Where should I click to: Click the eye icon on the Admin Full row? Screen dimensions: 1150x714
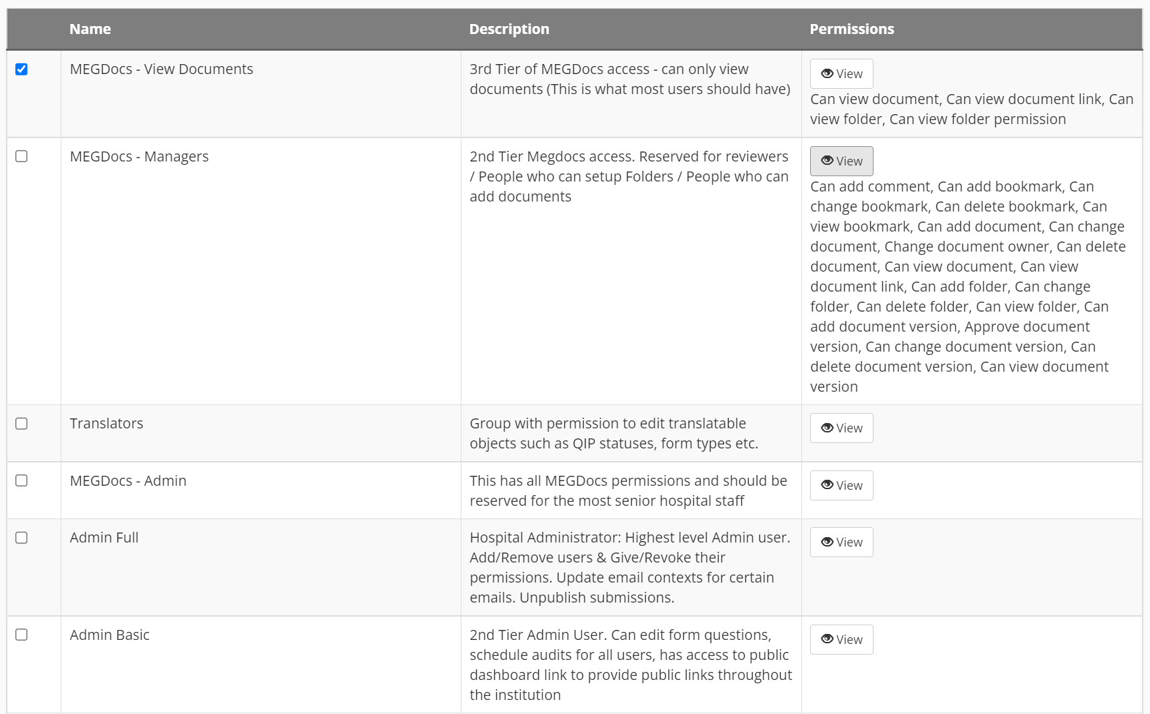tap(827, 542)
